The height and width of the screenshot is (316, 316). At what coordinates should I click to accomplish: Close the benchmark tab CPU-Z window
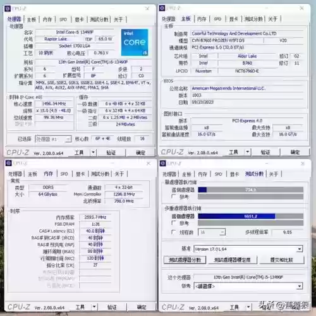(x=303, y=164)
